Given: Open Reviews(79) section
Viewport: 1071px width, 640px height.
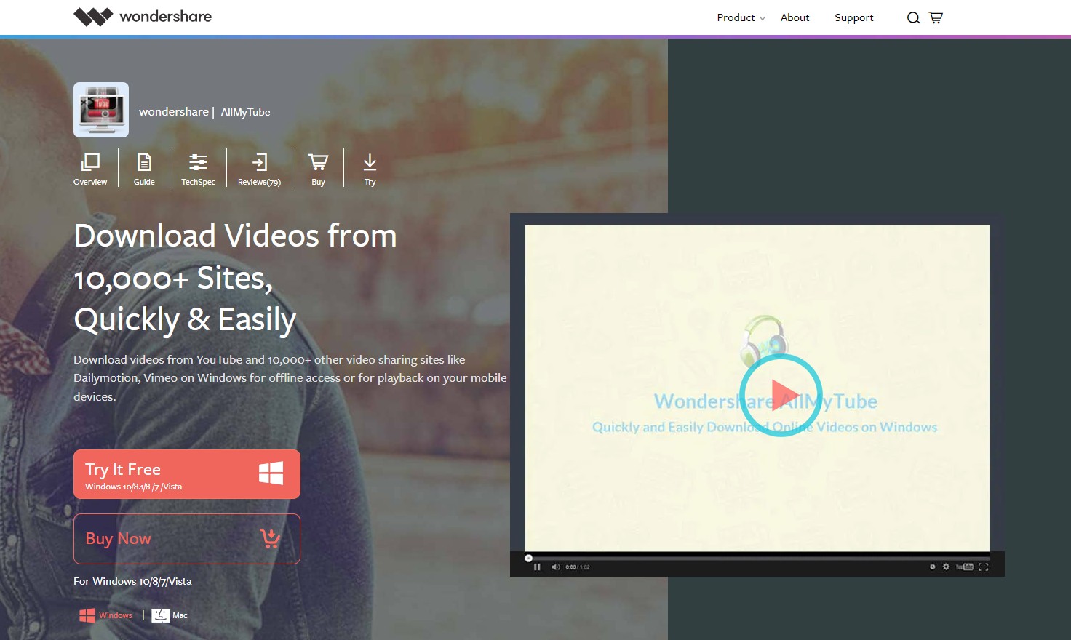Looking at the screenshot, I should [x=259, y=169].
